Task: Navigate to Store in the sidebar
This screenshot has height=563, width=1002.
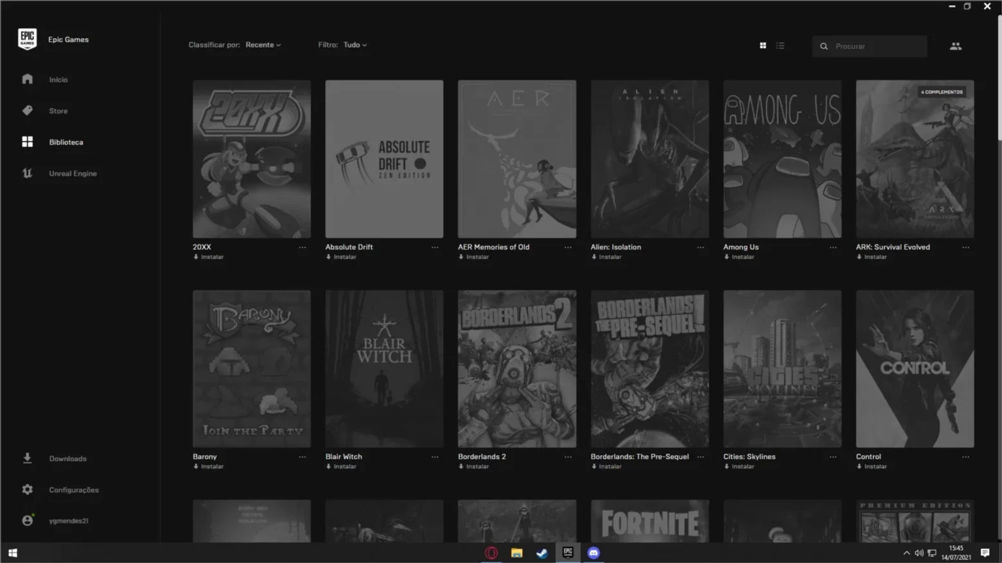Action: [58, 111]
